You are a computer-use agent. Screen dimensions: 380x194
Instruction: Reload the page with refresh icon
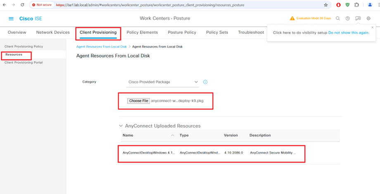[22, 5]
